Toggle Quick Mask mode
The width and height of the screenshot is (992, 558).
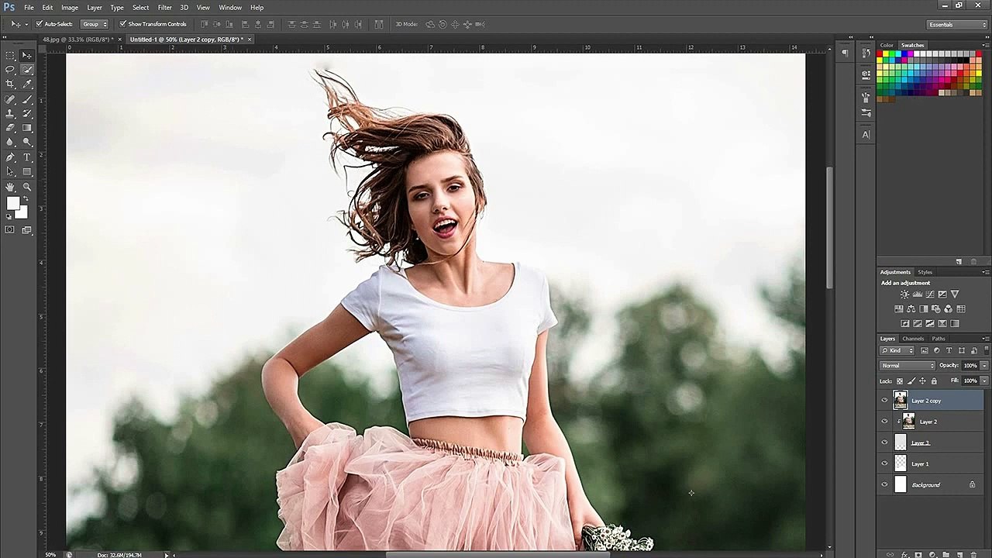(10, 229)
